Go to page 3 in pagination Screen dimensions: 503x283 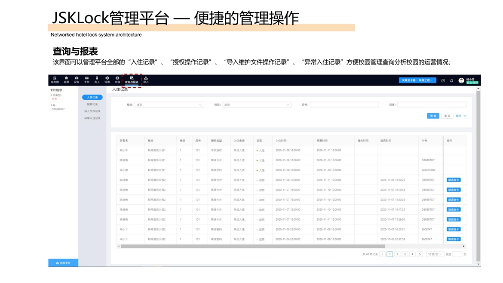tap(405, 254)
